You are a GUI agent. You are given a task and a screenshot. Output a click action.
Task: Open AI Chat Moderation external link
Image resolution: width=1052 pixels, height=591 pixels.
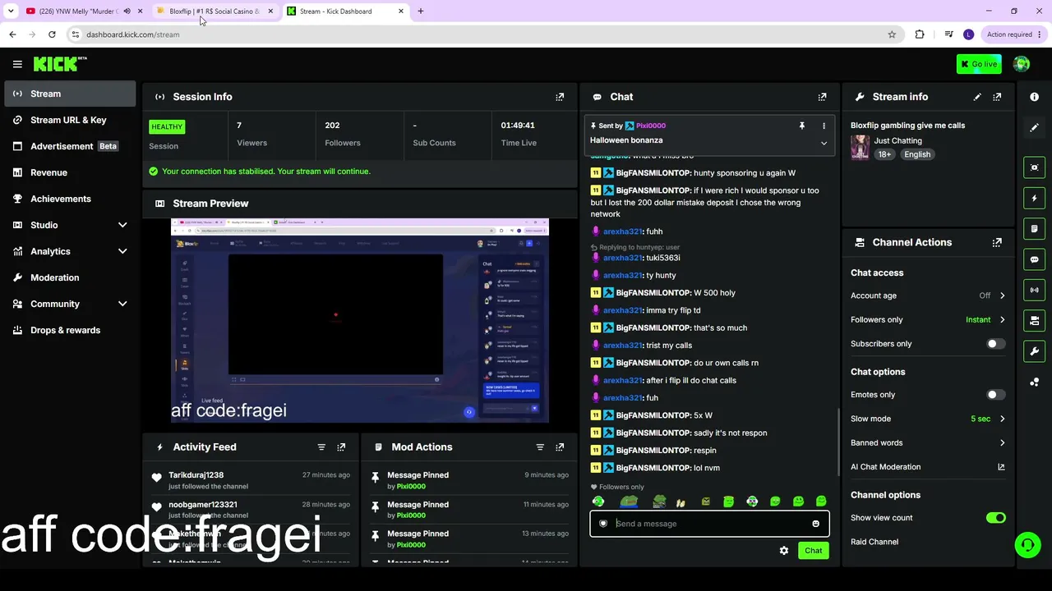(x=1001, y=467)
